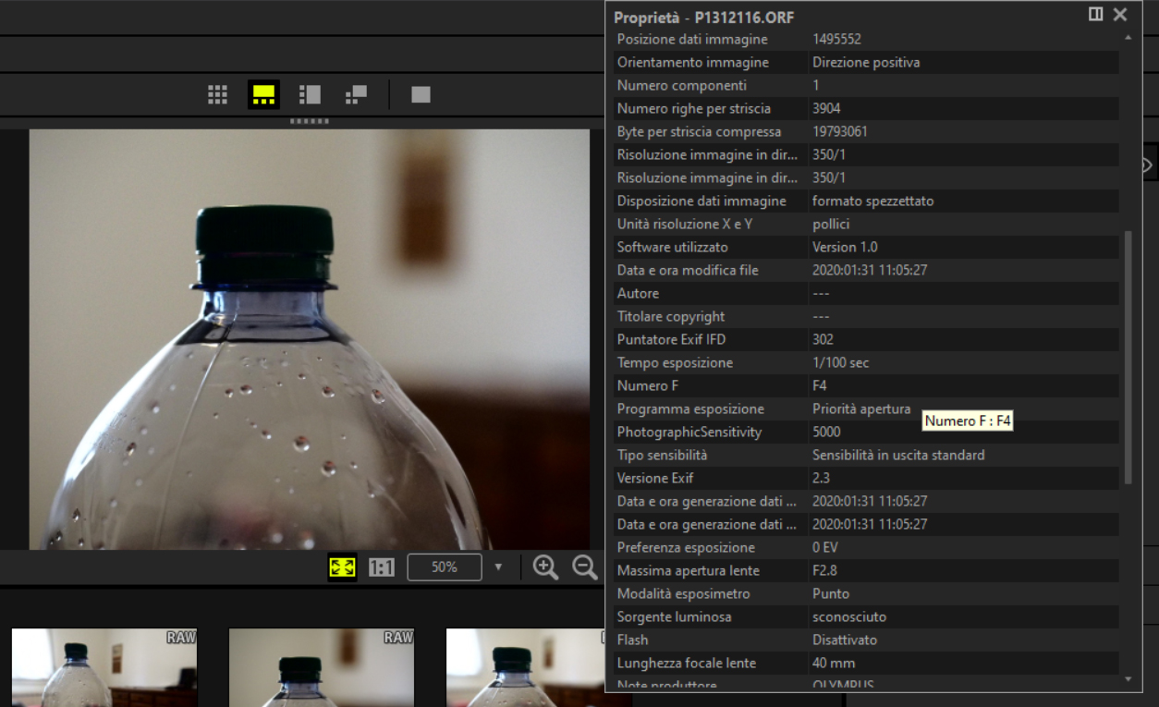Open the zoom percentage dropdown arrow

(498, 567)
